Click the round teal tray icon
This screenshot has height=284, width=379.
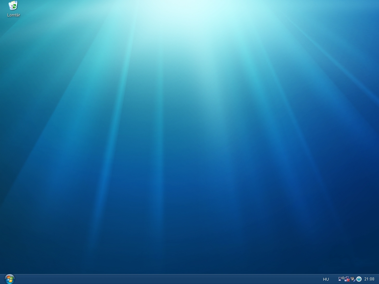pyautogui.click(x=359, y=279)
